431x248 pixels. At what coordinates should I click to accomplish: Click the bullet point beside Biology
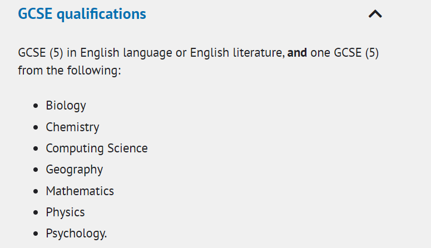[36, 106]
